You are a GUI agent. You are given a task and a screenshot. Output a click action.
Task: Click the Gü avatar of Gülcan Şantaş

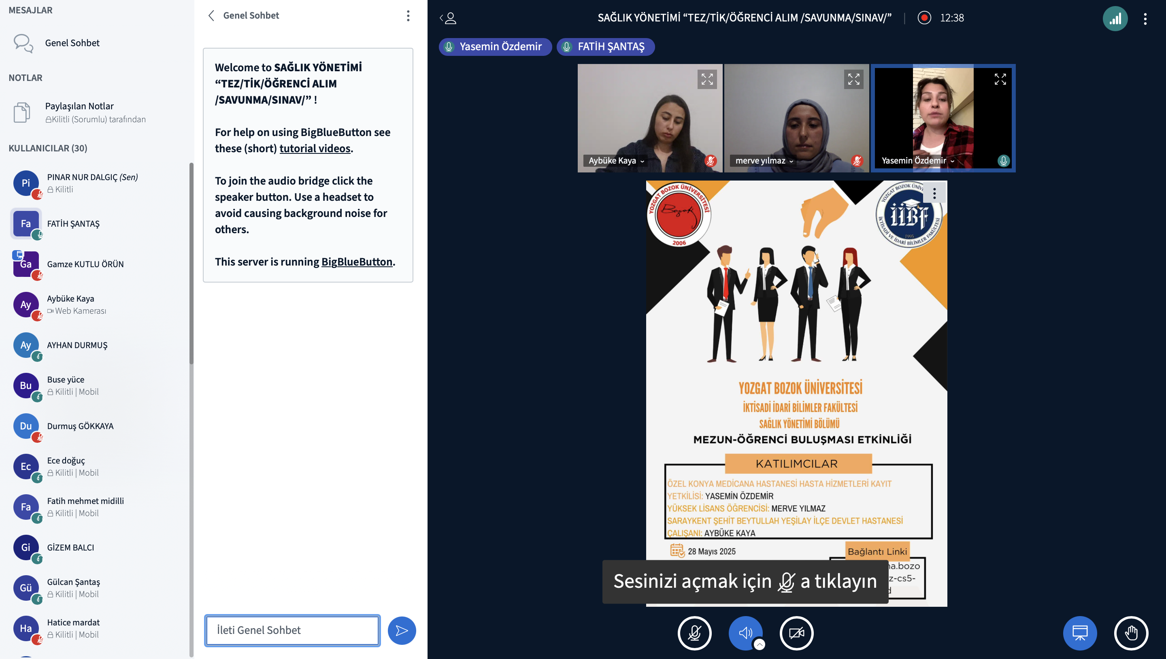click(26, 588)
